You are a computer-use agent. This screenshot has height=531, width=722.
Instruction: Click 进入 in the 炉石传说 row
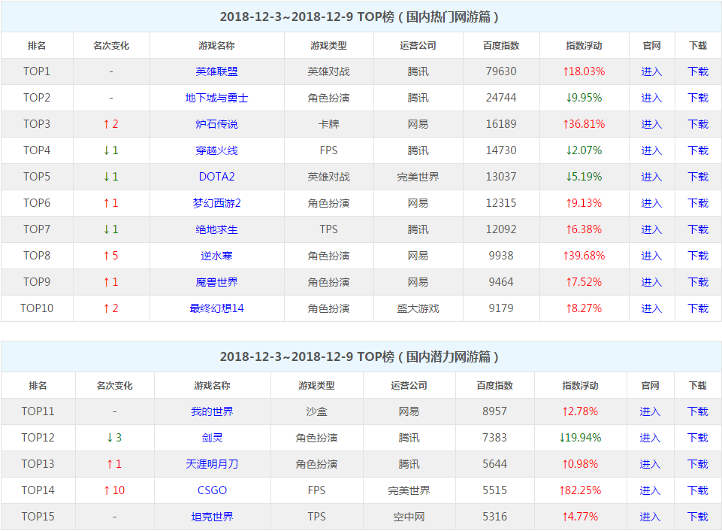pos(651,124)
